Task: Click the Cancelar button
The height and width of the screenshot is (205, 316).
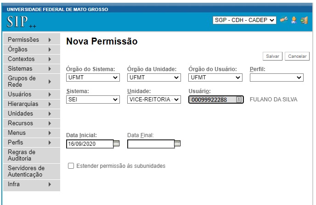Action: (297, 56)
